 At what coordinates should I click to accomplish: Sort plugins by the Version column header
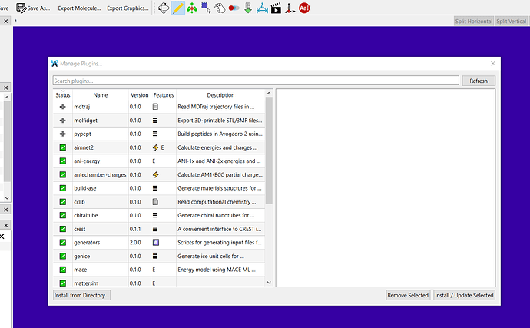tap(140, 95)
